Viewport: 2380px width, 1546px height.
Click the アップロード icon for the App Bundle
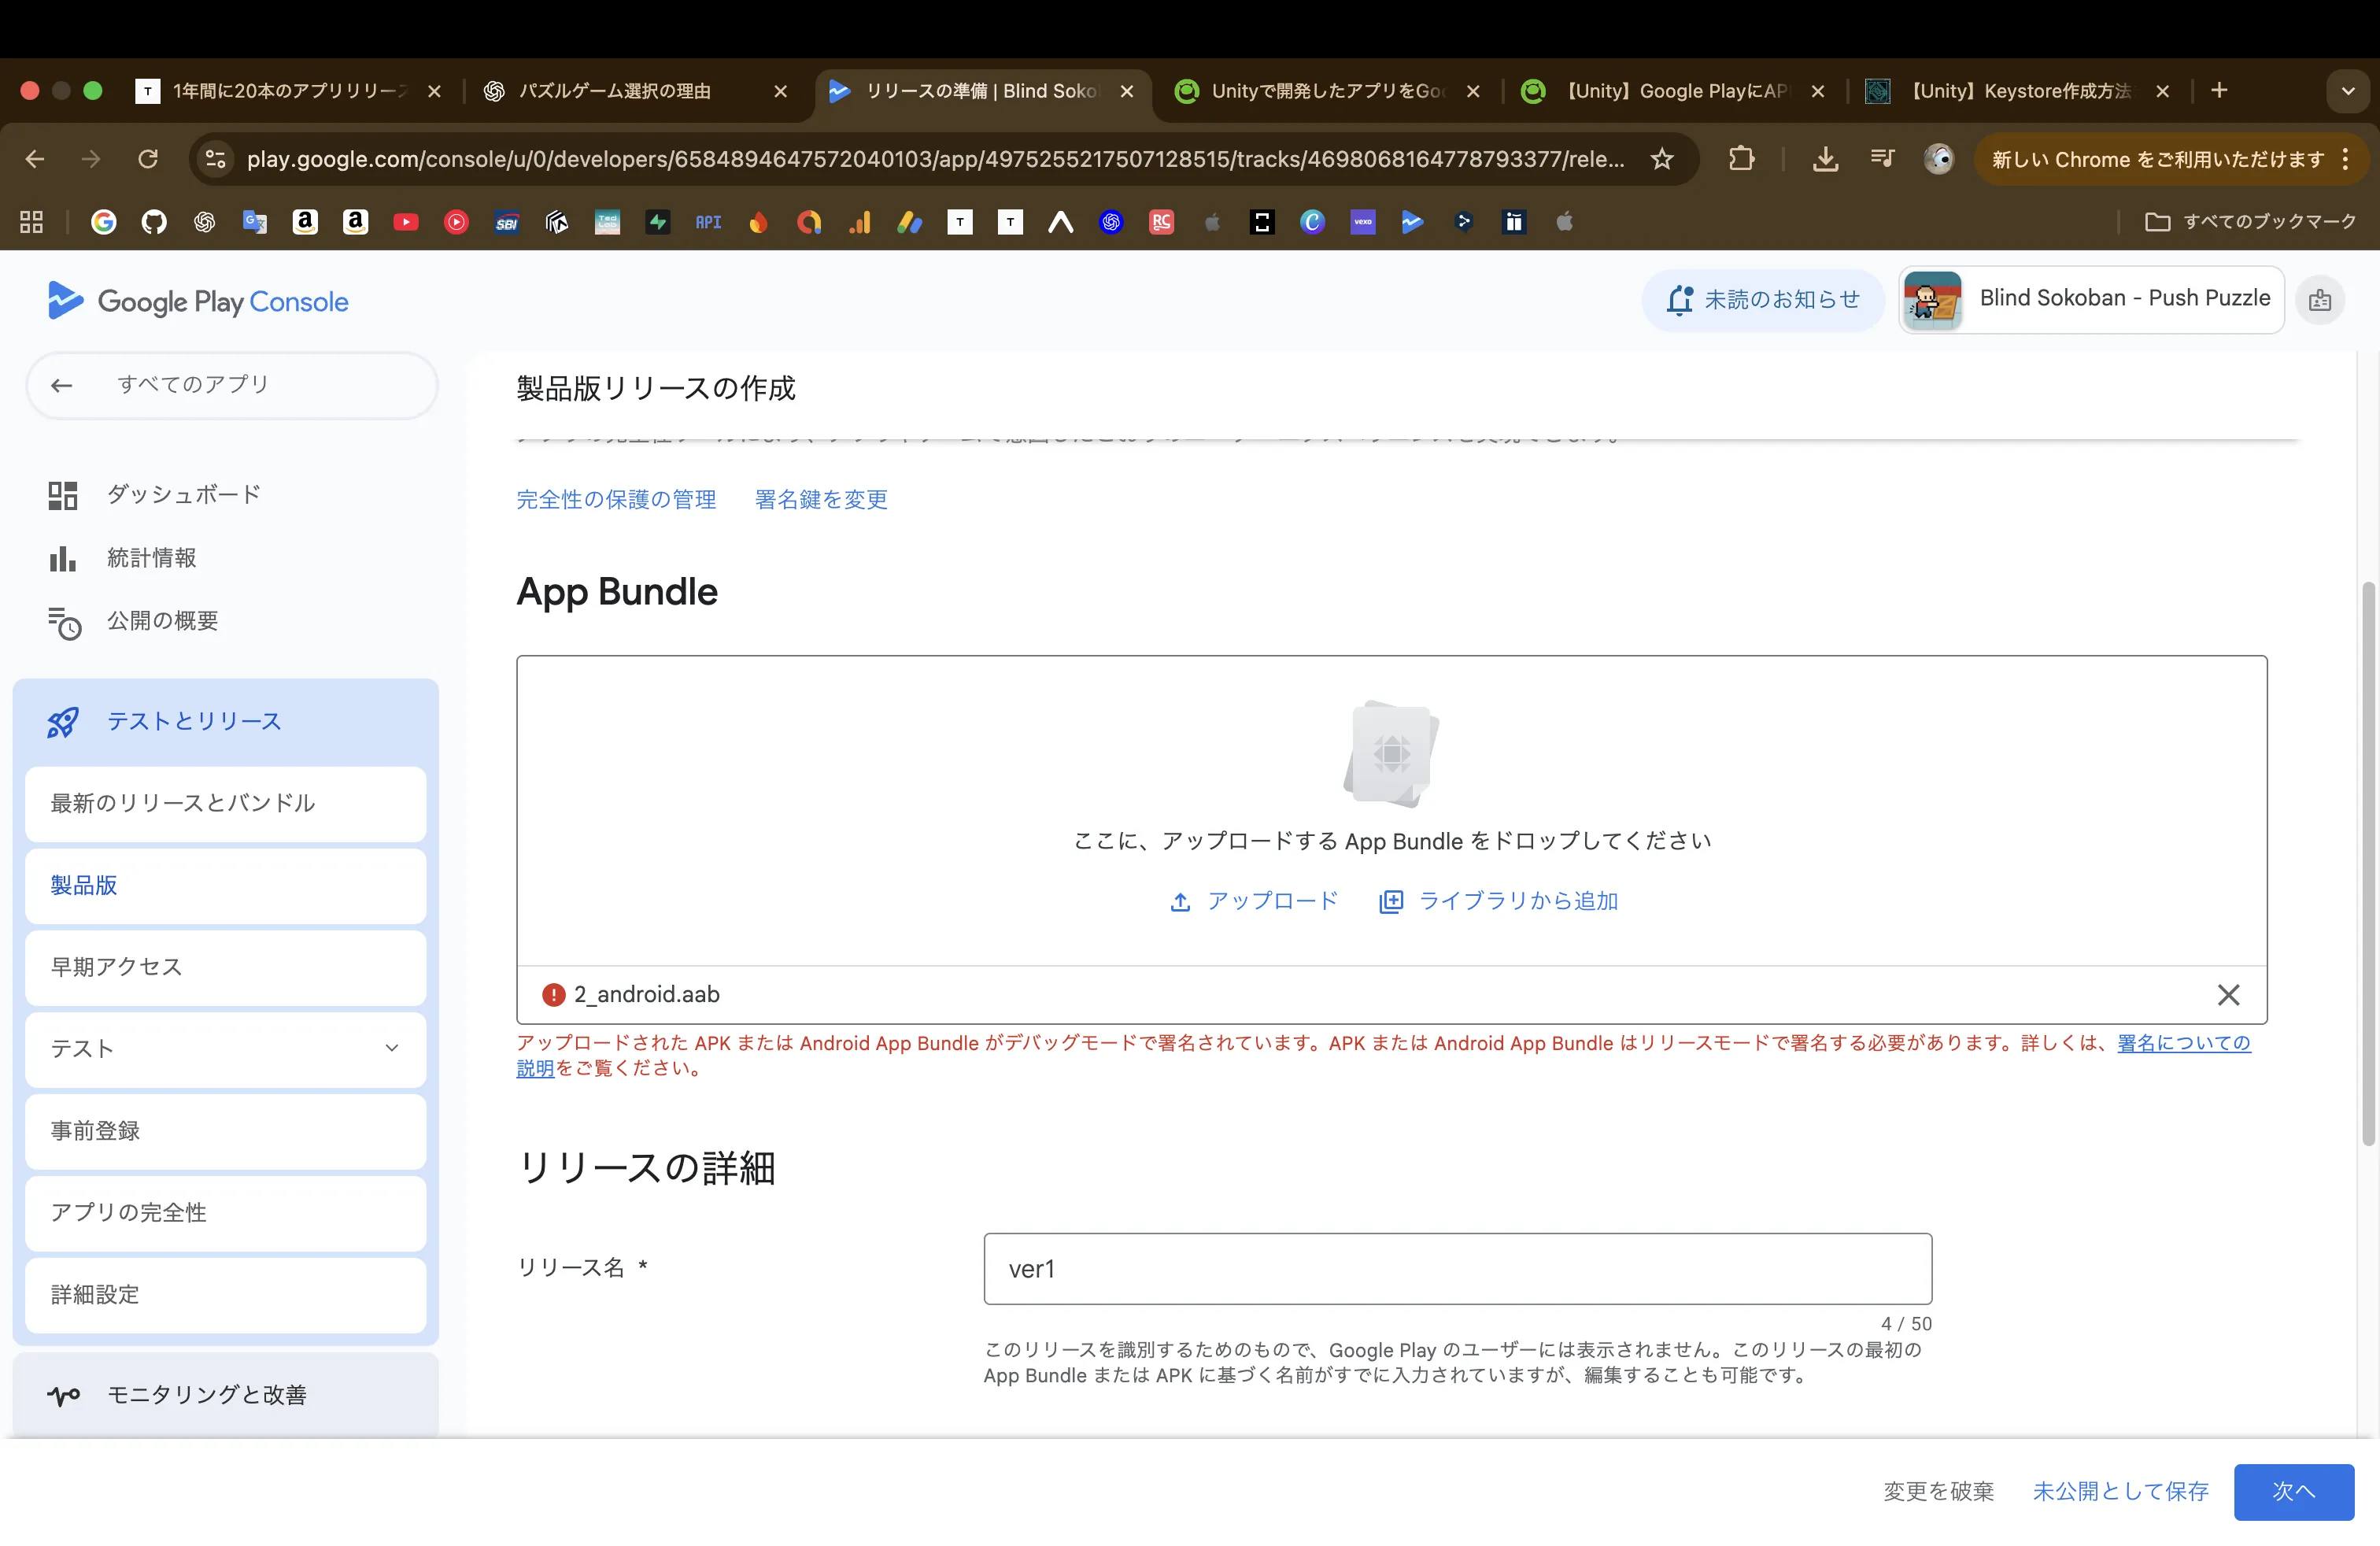1181,900
